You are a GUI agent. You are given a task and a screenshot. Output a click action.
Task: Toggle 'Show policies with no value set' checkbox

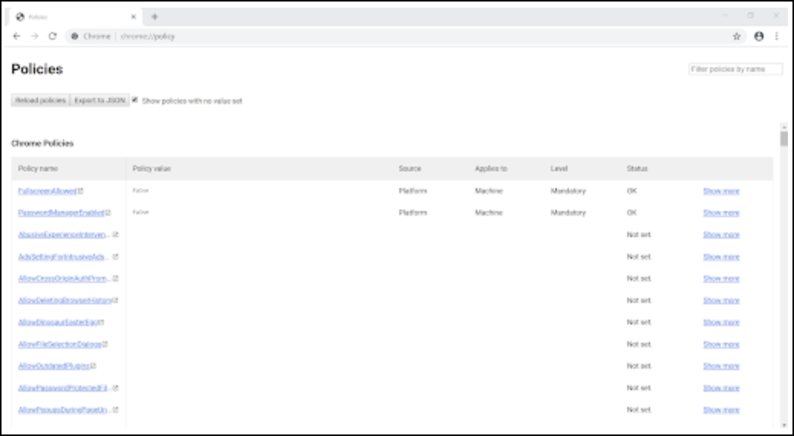pyautogui.click(x=135, y=100)
